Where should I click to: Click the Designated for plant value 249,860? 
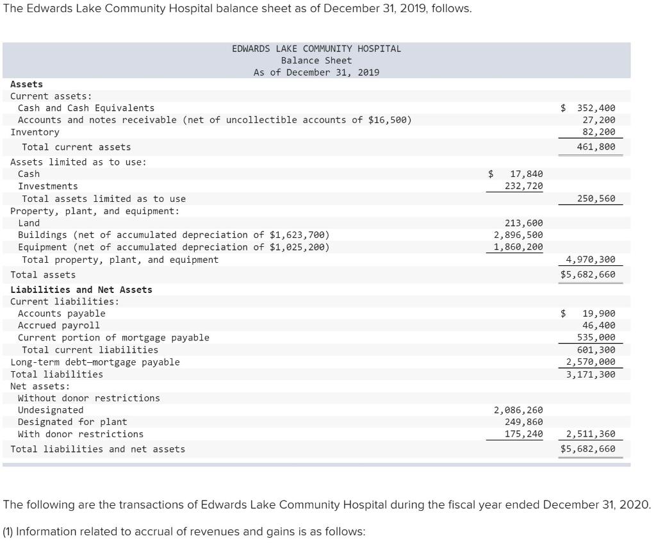(x=527, y=422)
